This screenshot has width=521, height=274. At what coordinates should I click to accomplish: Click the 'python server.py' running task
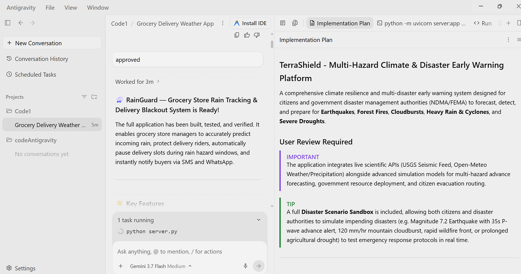[x=152, y=232]
